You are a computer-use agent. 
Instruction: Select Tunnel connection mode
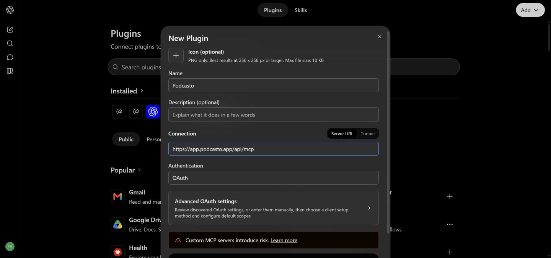click(x=368, y=134)
